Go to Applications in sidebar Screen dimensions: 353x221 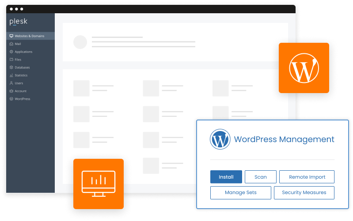(30, 52)
